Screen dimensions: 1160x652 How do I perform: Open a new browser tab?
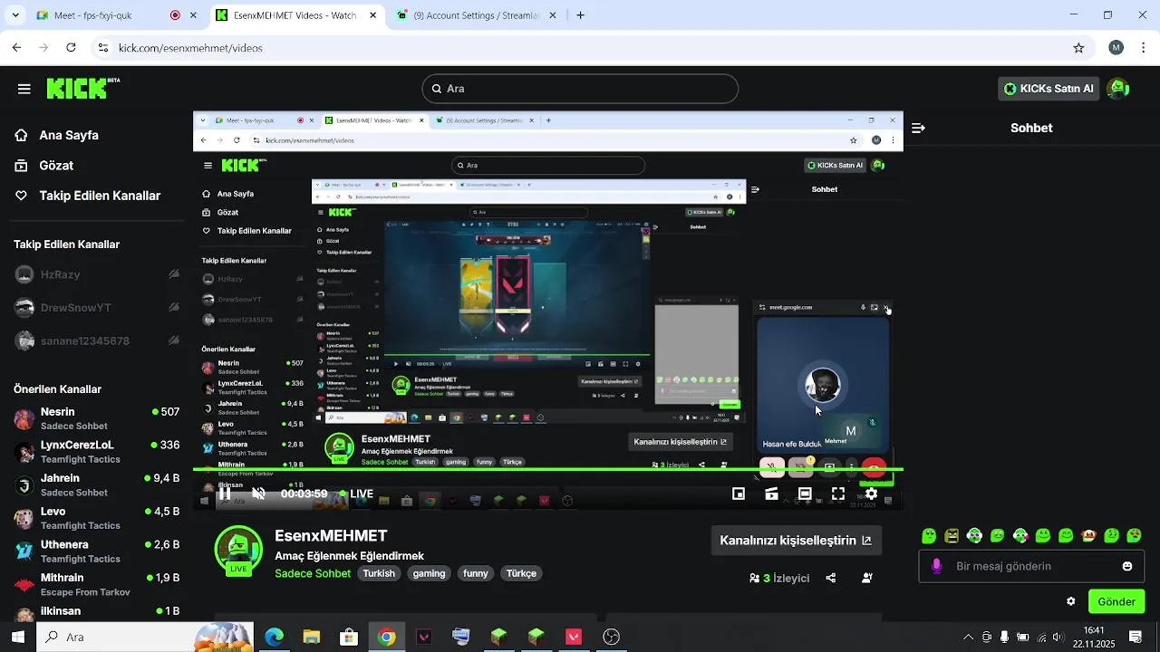tap(581, 15)
